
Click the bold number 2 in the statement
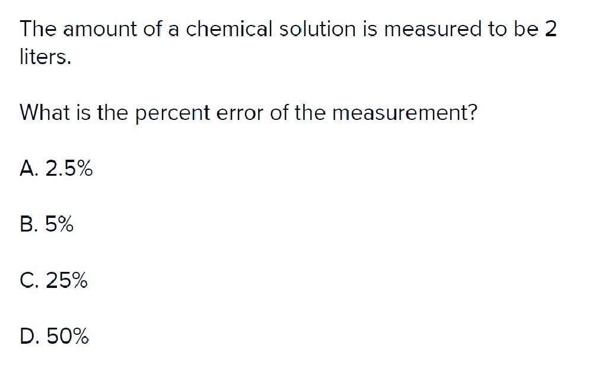(x=551, y=29)
